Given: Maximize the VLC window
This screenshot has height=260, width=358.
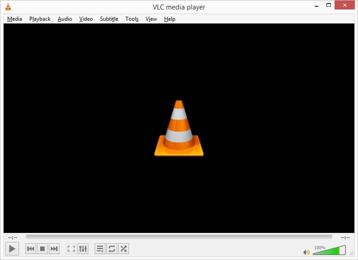Looking at the screenshot, I should pos(329,5).
